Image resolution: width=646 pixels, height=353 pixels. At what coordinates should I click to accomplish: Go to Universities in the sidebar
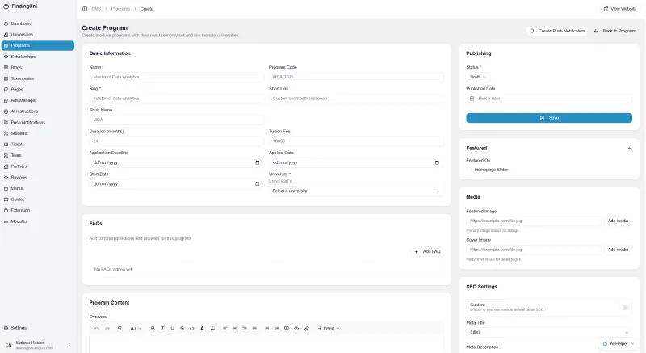(x=38, y=35)
